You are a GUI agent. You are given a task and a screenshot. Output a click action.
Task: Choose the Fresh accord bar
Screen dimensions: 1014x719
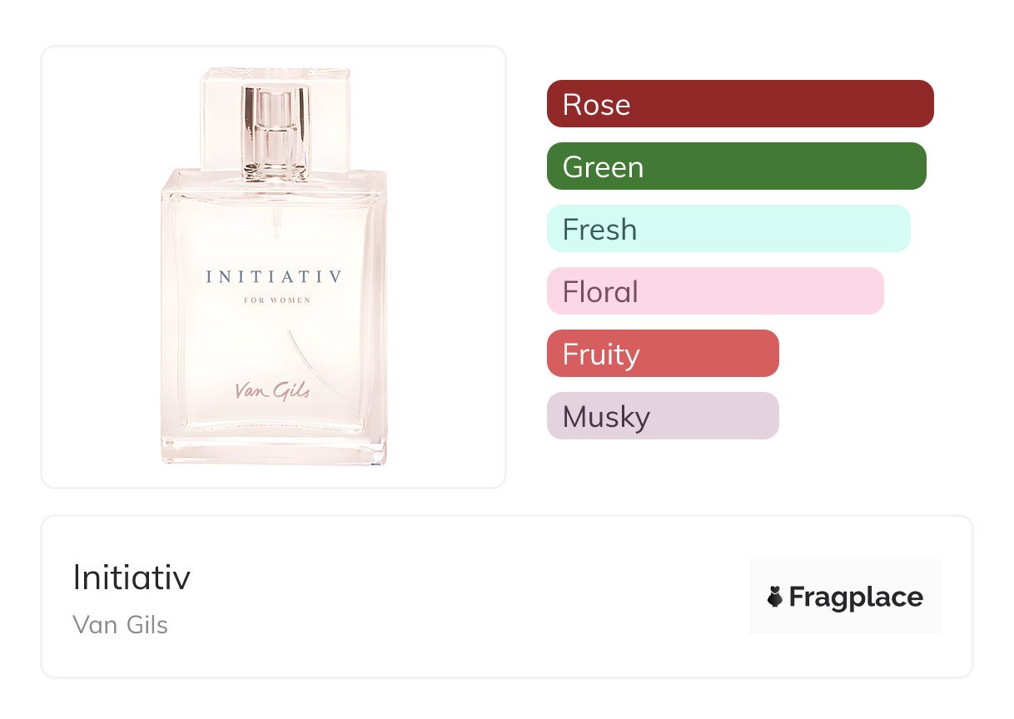point(728,229)
